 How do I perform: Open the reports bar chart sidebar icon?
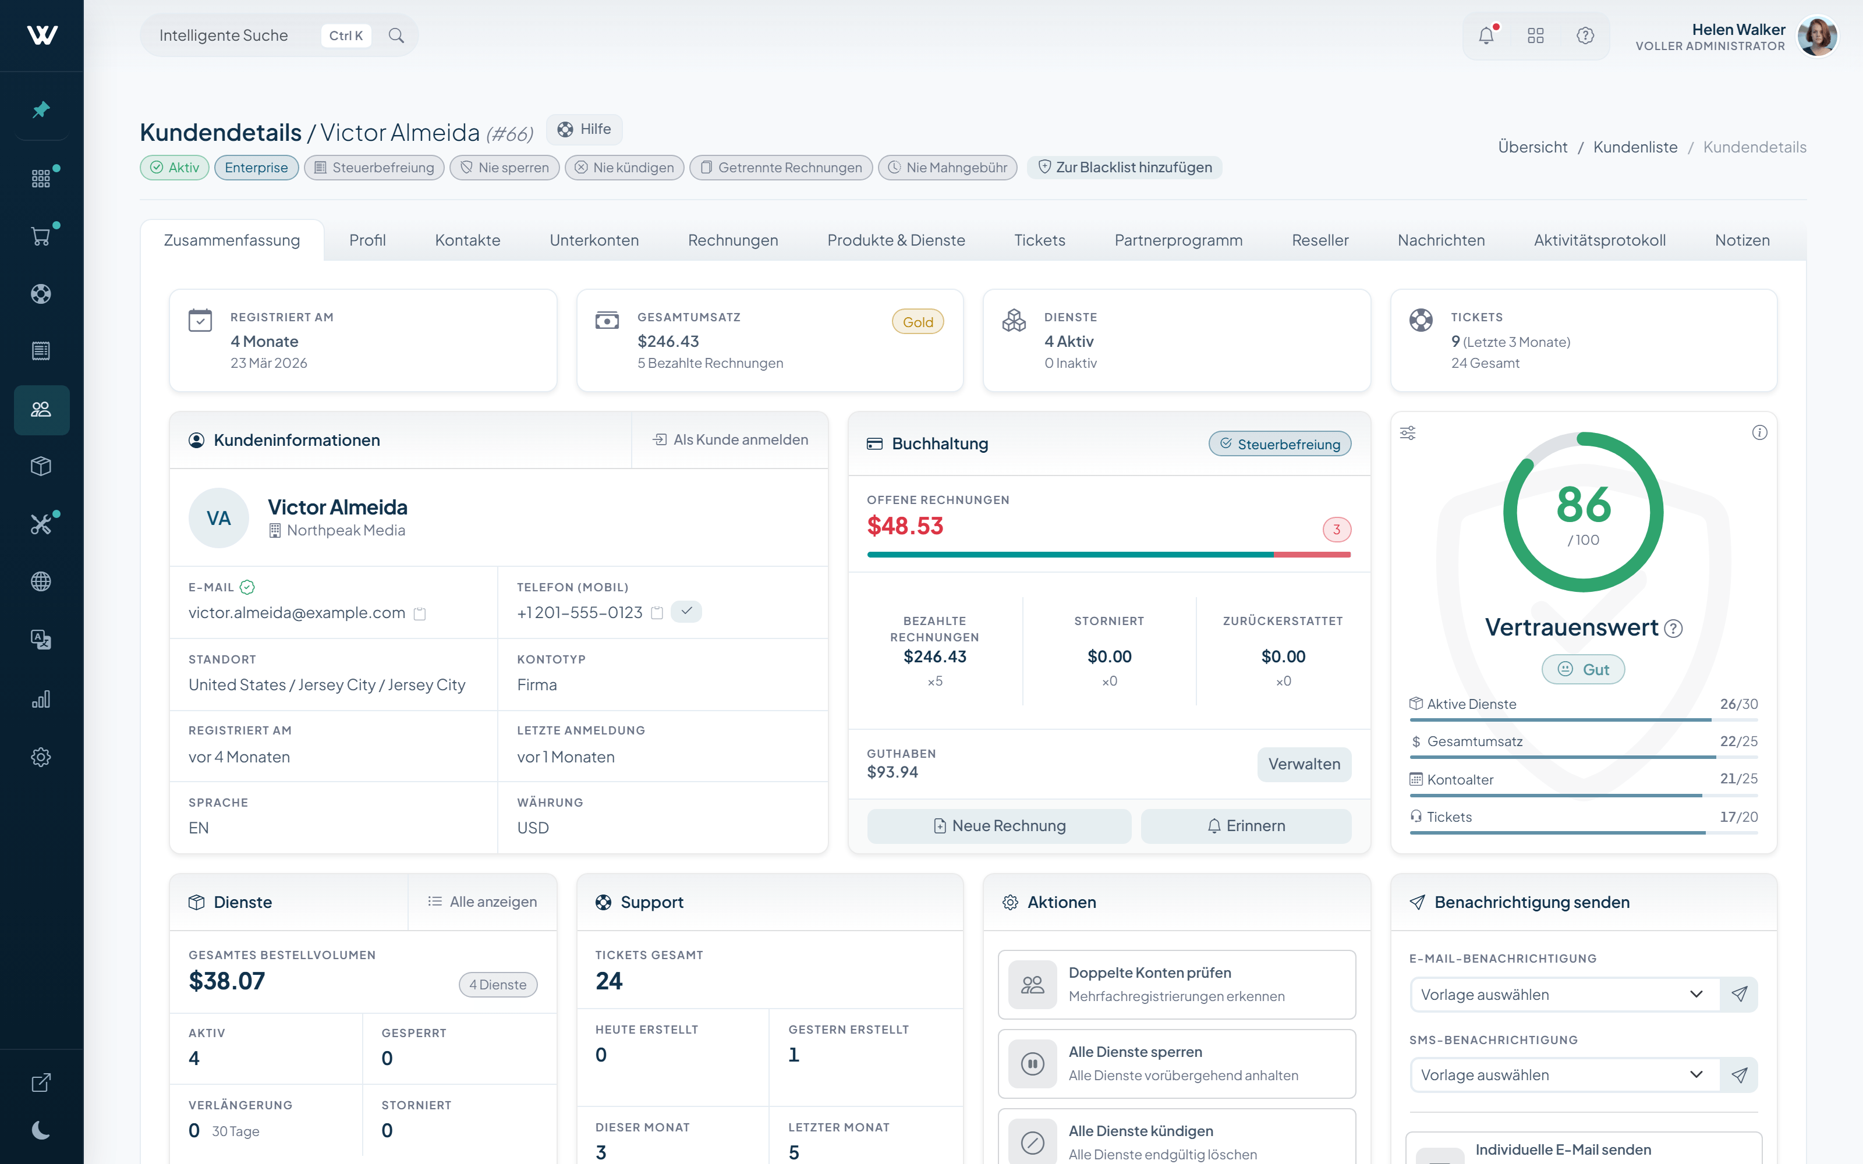(41, 699)
